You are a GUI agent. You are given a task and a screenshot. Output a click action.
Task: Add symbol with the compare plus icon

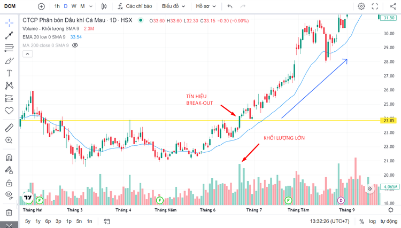pyautogui.click(x=41, y=6)
